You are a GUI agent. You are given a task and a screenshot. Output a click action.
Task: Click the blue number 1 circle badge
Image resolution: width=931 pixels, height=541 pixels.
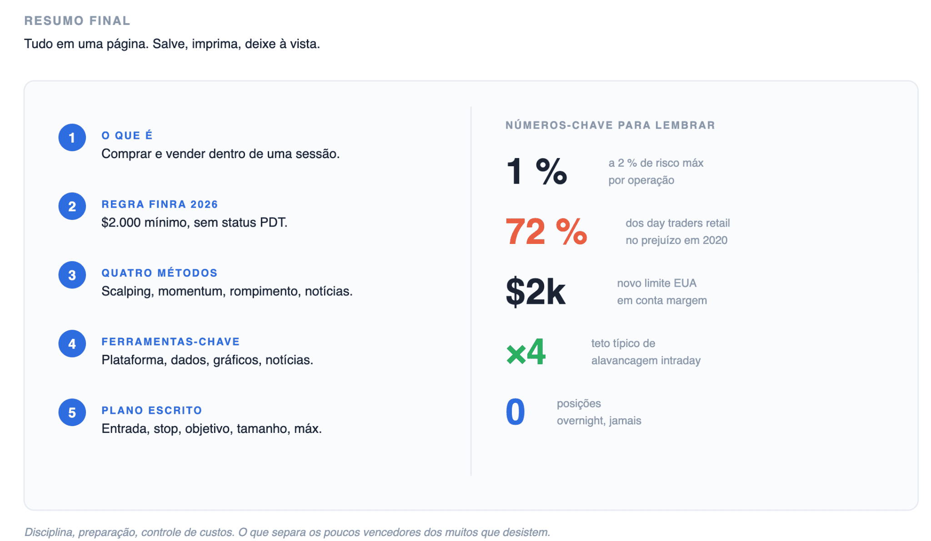pyautogui.click(x=72, y=137)
